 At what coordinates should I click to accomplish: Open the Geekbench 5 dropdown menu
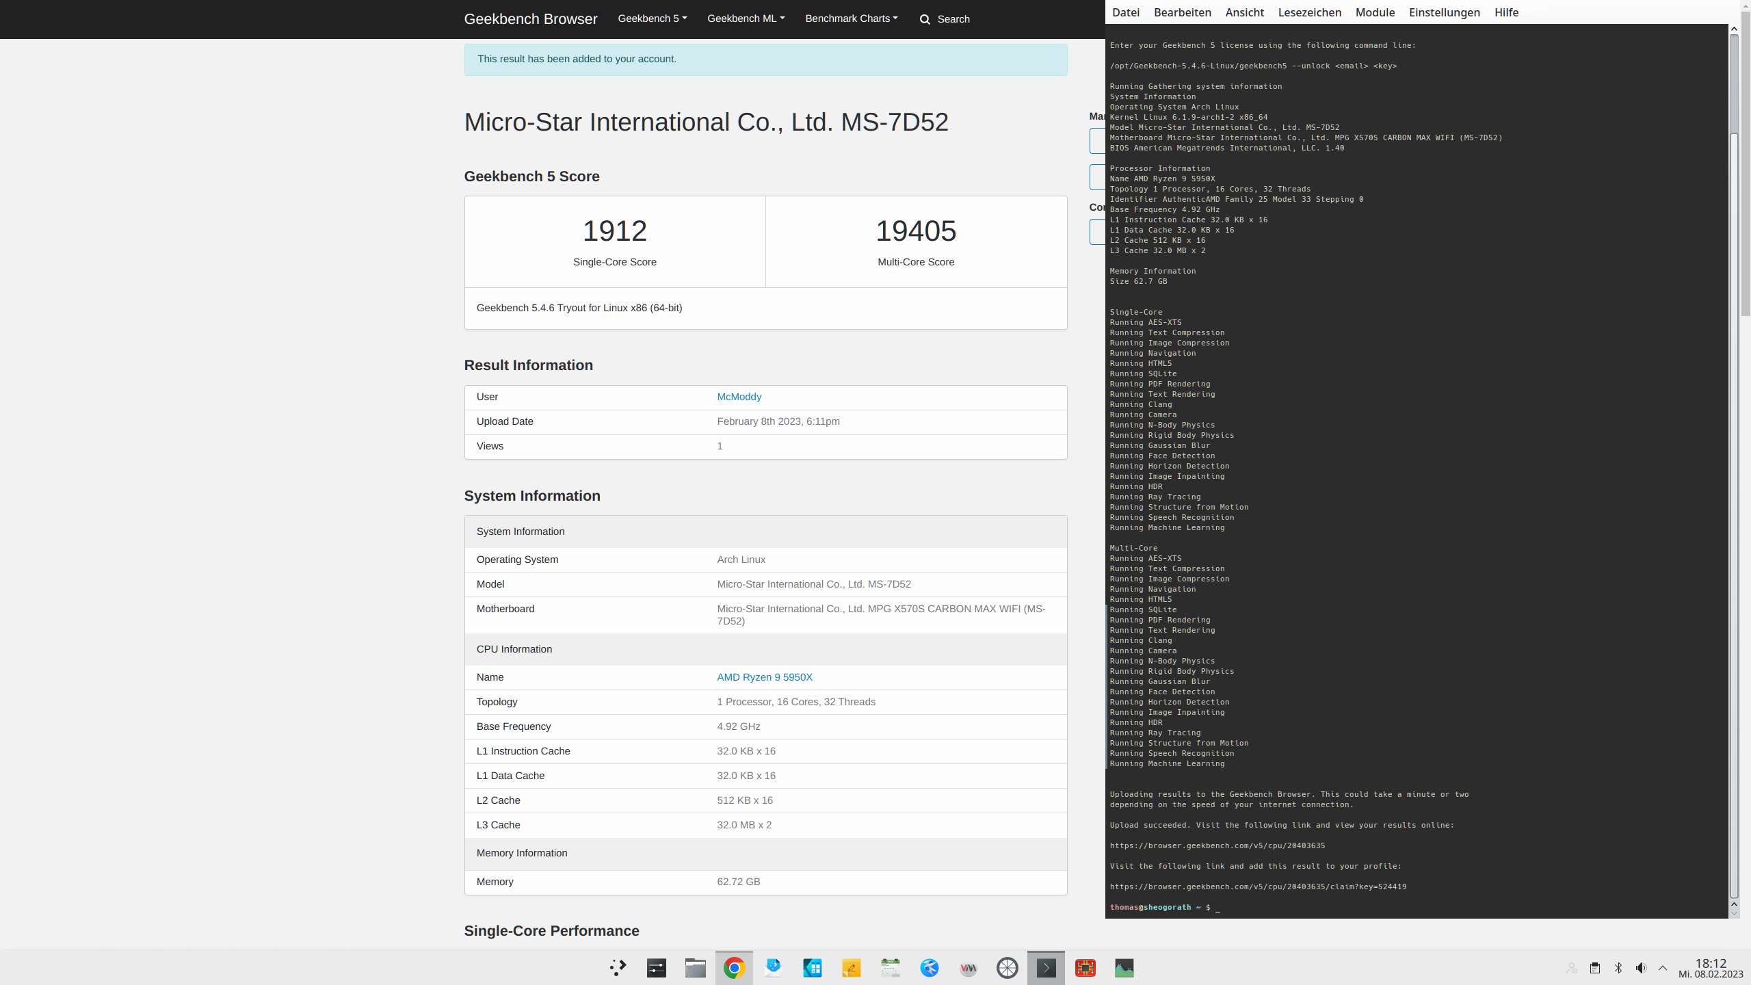[653, 18]
